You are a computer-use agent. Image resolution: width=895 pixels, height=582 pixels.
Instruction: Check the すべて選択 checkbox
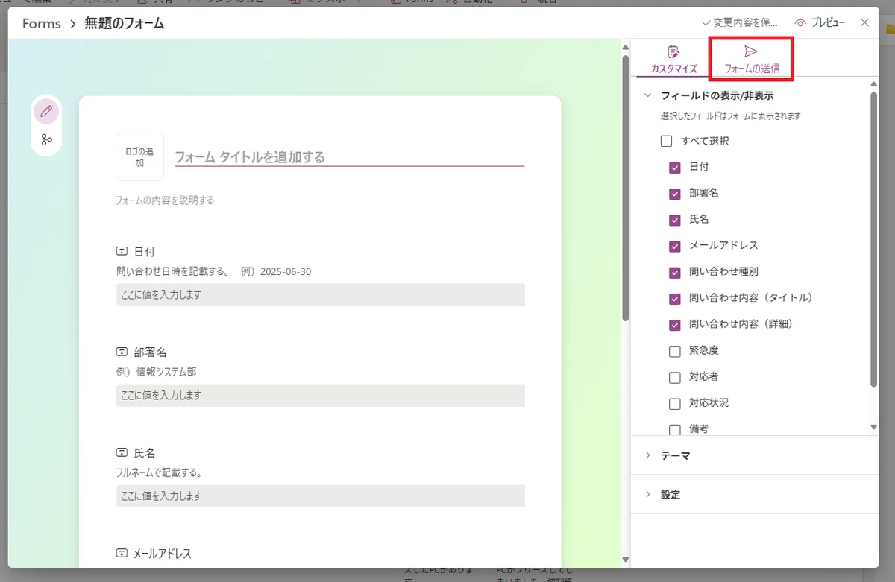coord(667,141)
